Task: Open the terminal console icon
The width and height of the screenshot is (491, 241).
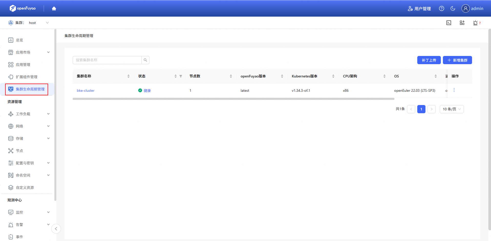Action: [449, 23]
